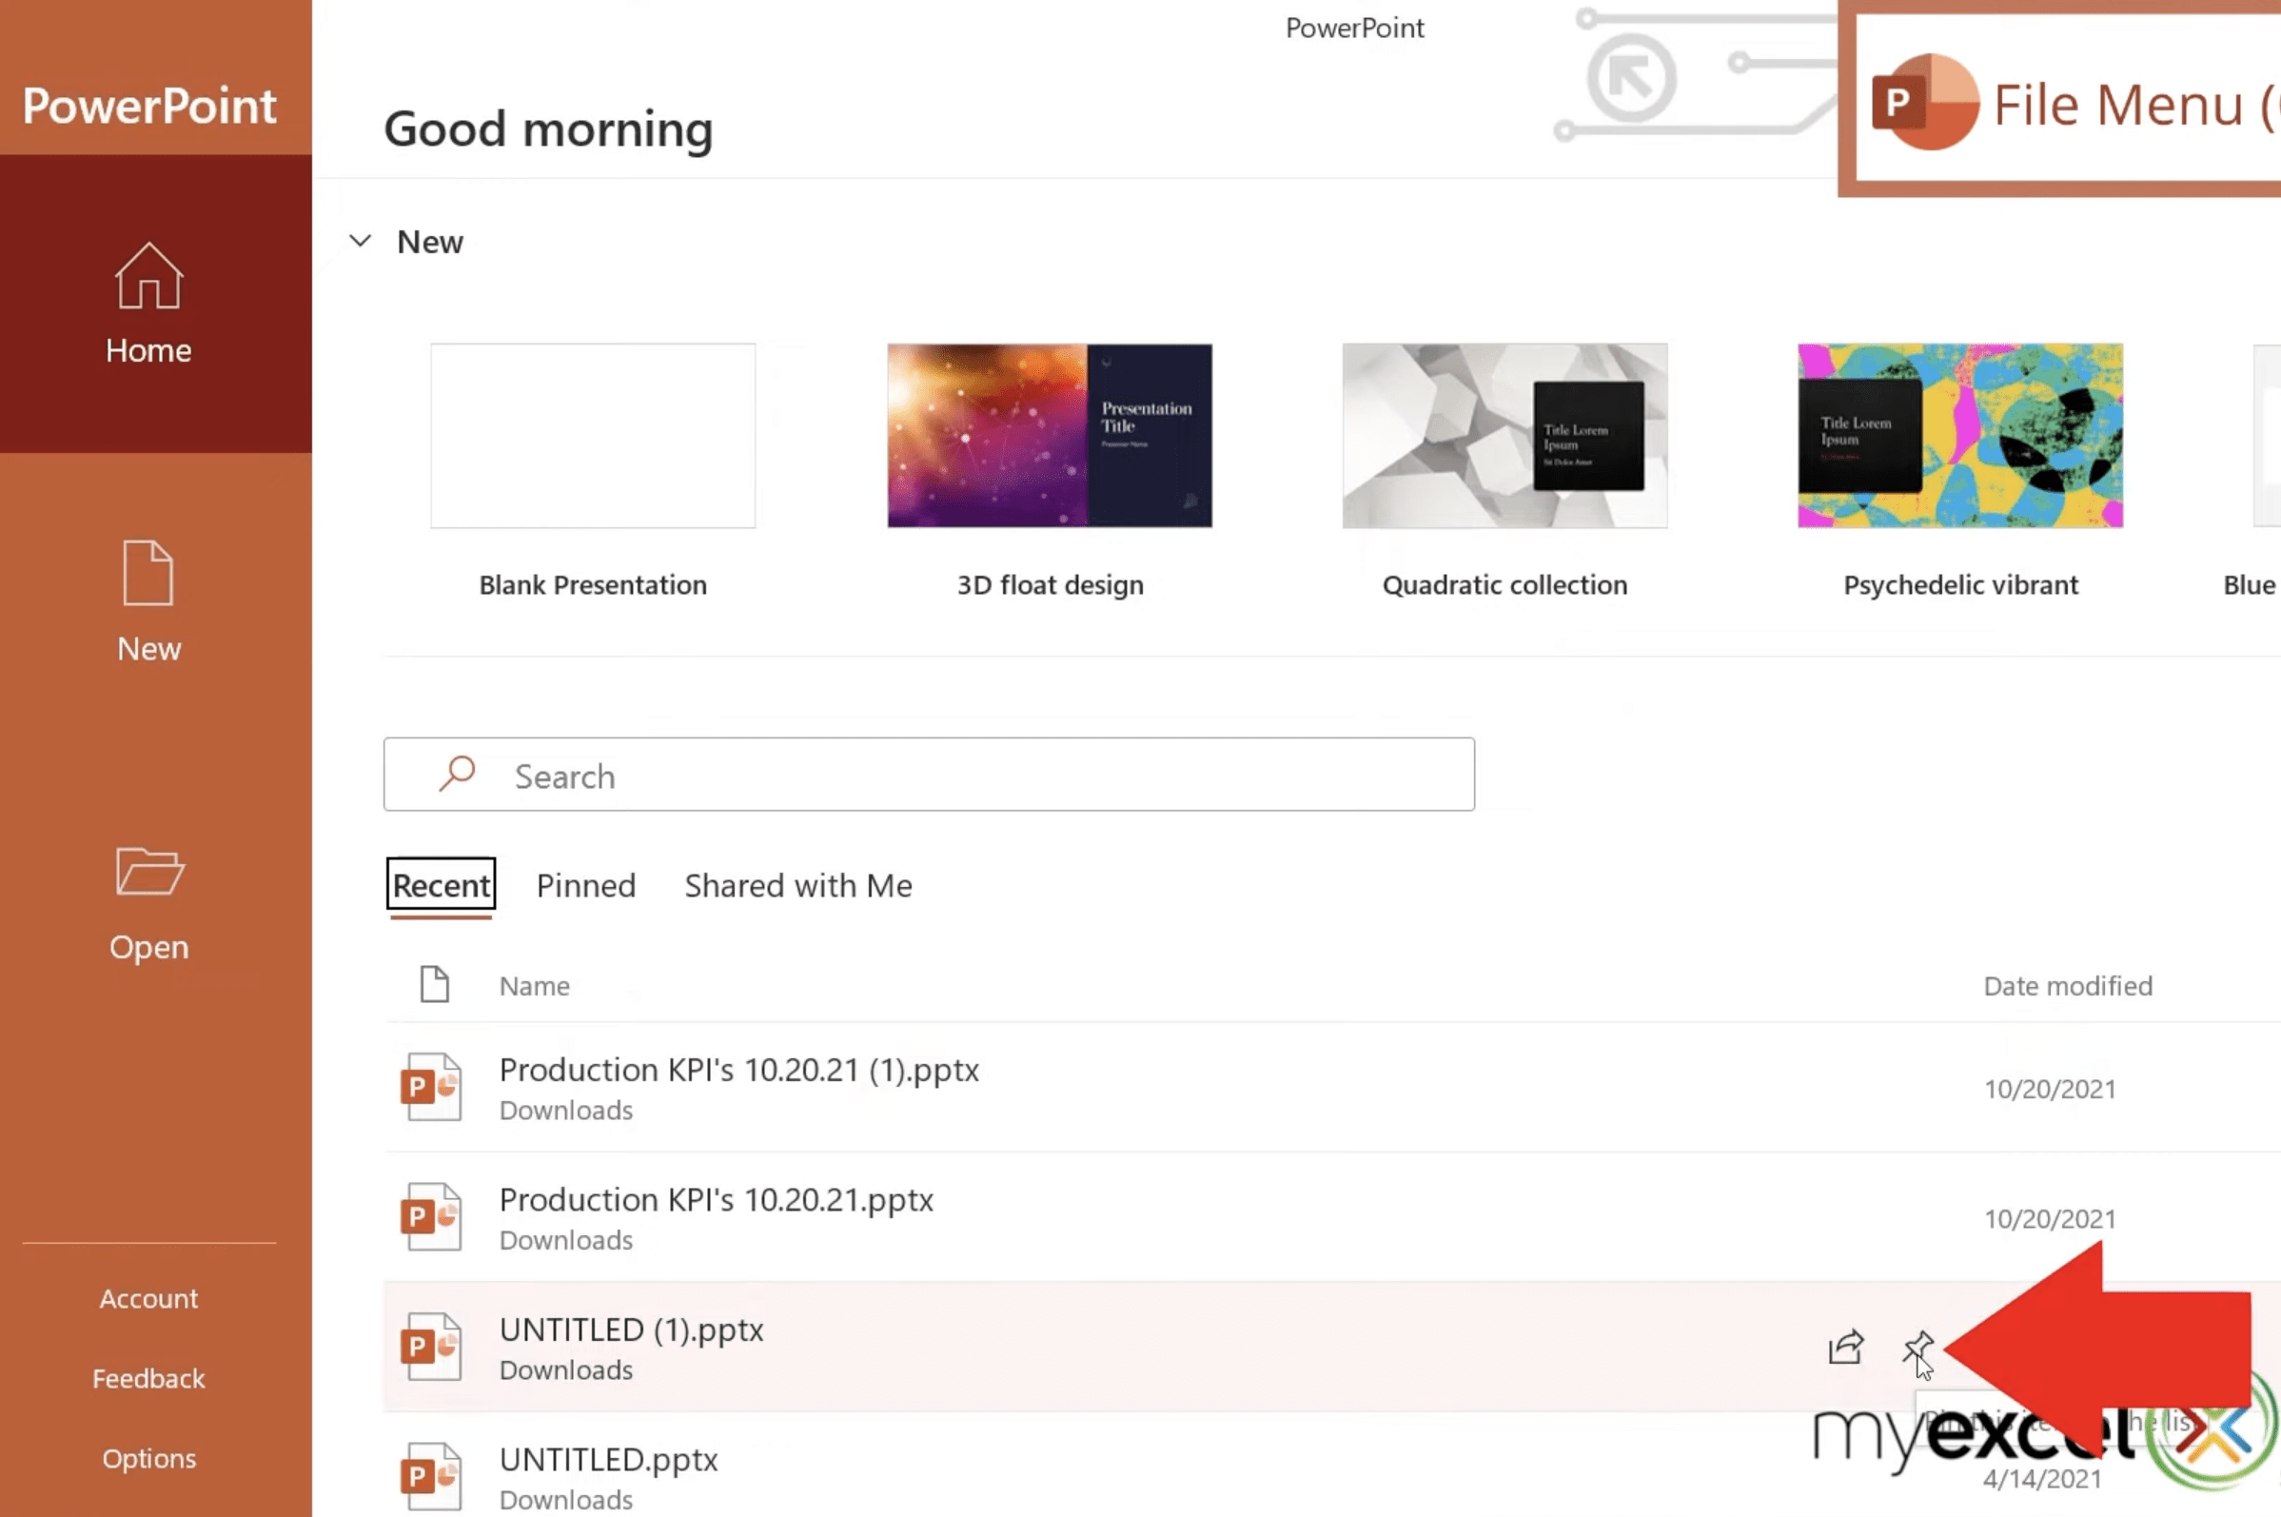The image size is (2281, 1517).
Task: Click the Blank Presentation label
Action: 593,585
